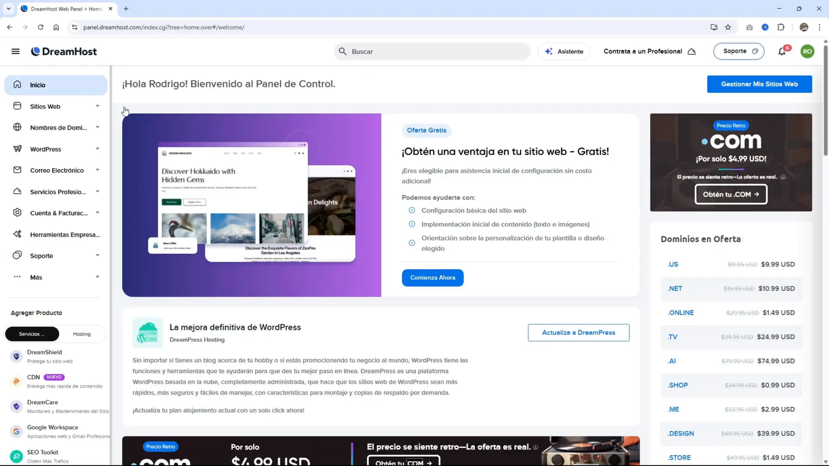Expand the Cuenta & Facturación submenu arrow
829x466 pixels.
coord(97,213)
